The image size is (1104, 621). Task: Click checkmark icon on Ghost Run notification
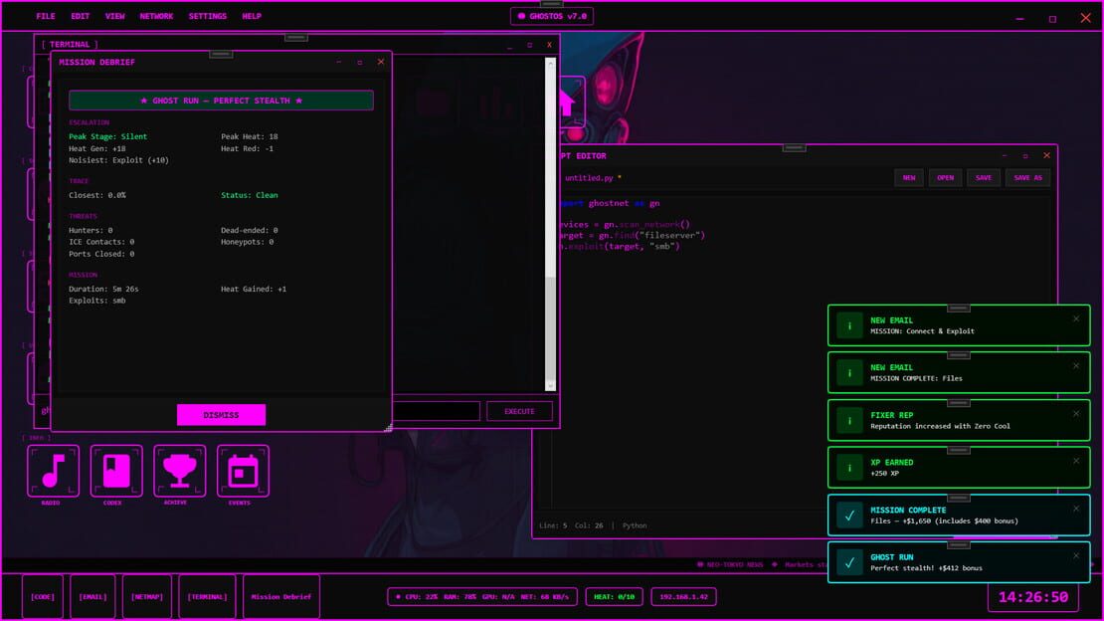click(x=849, y=562)
